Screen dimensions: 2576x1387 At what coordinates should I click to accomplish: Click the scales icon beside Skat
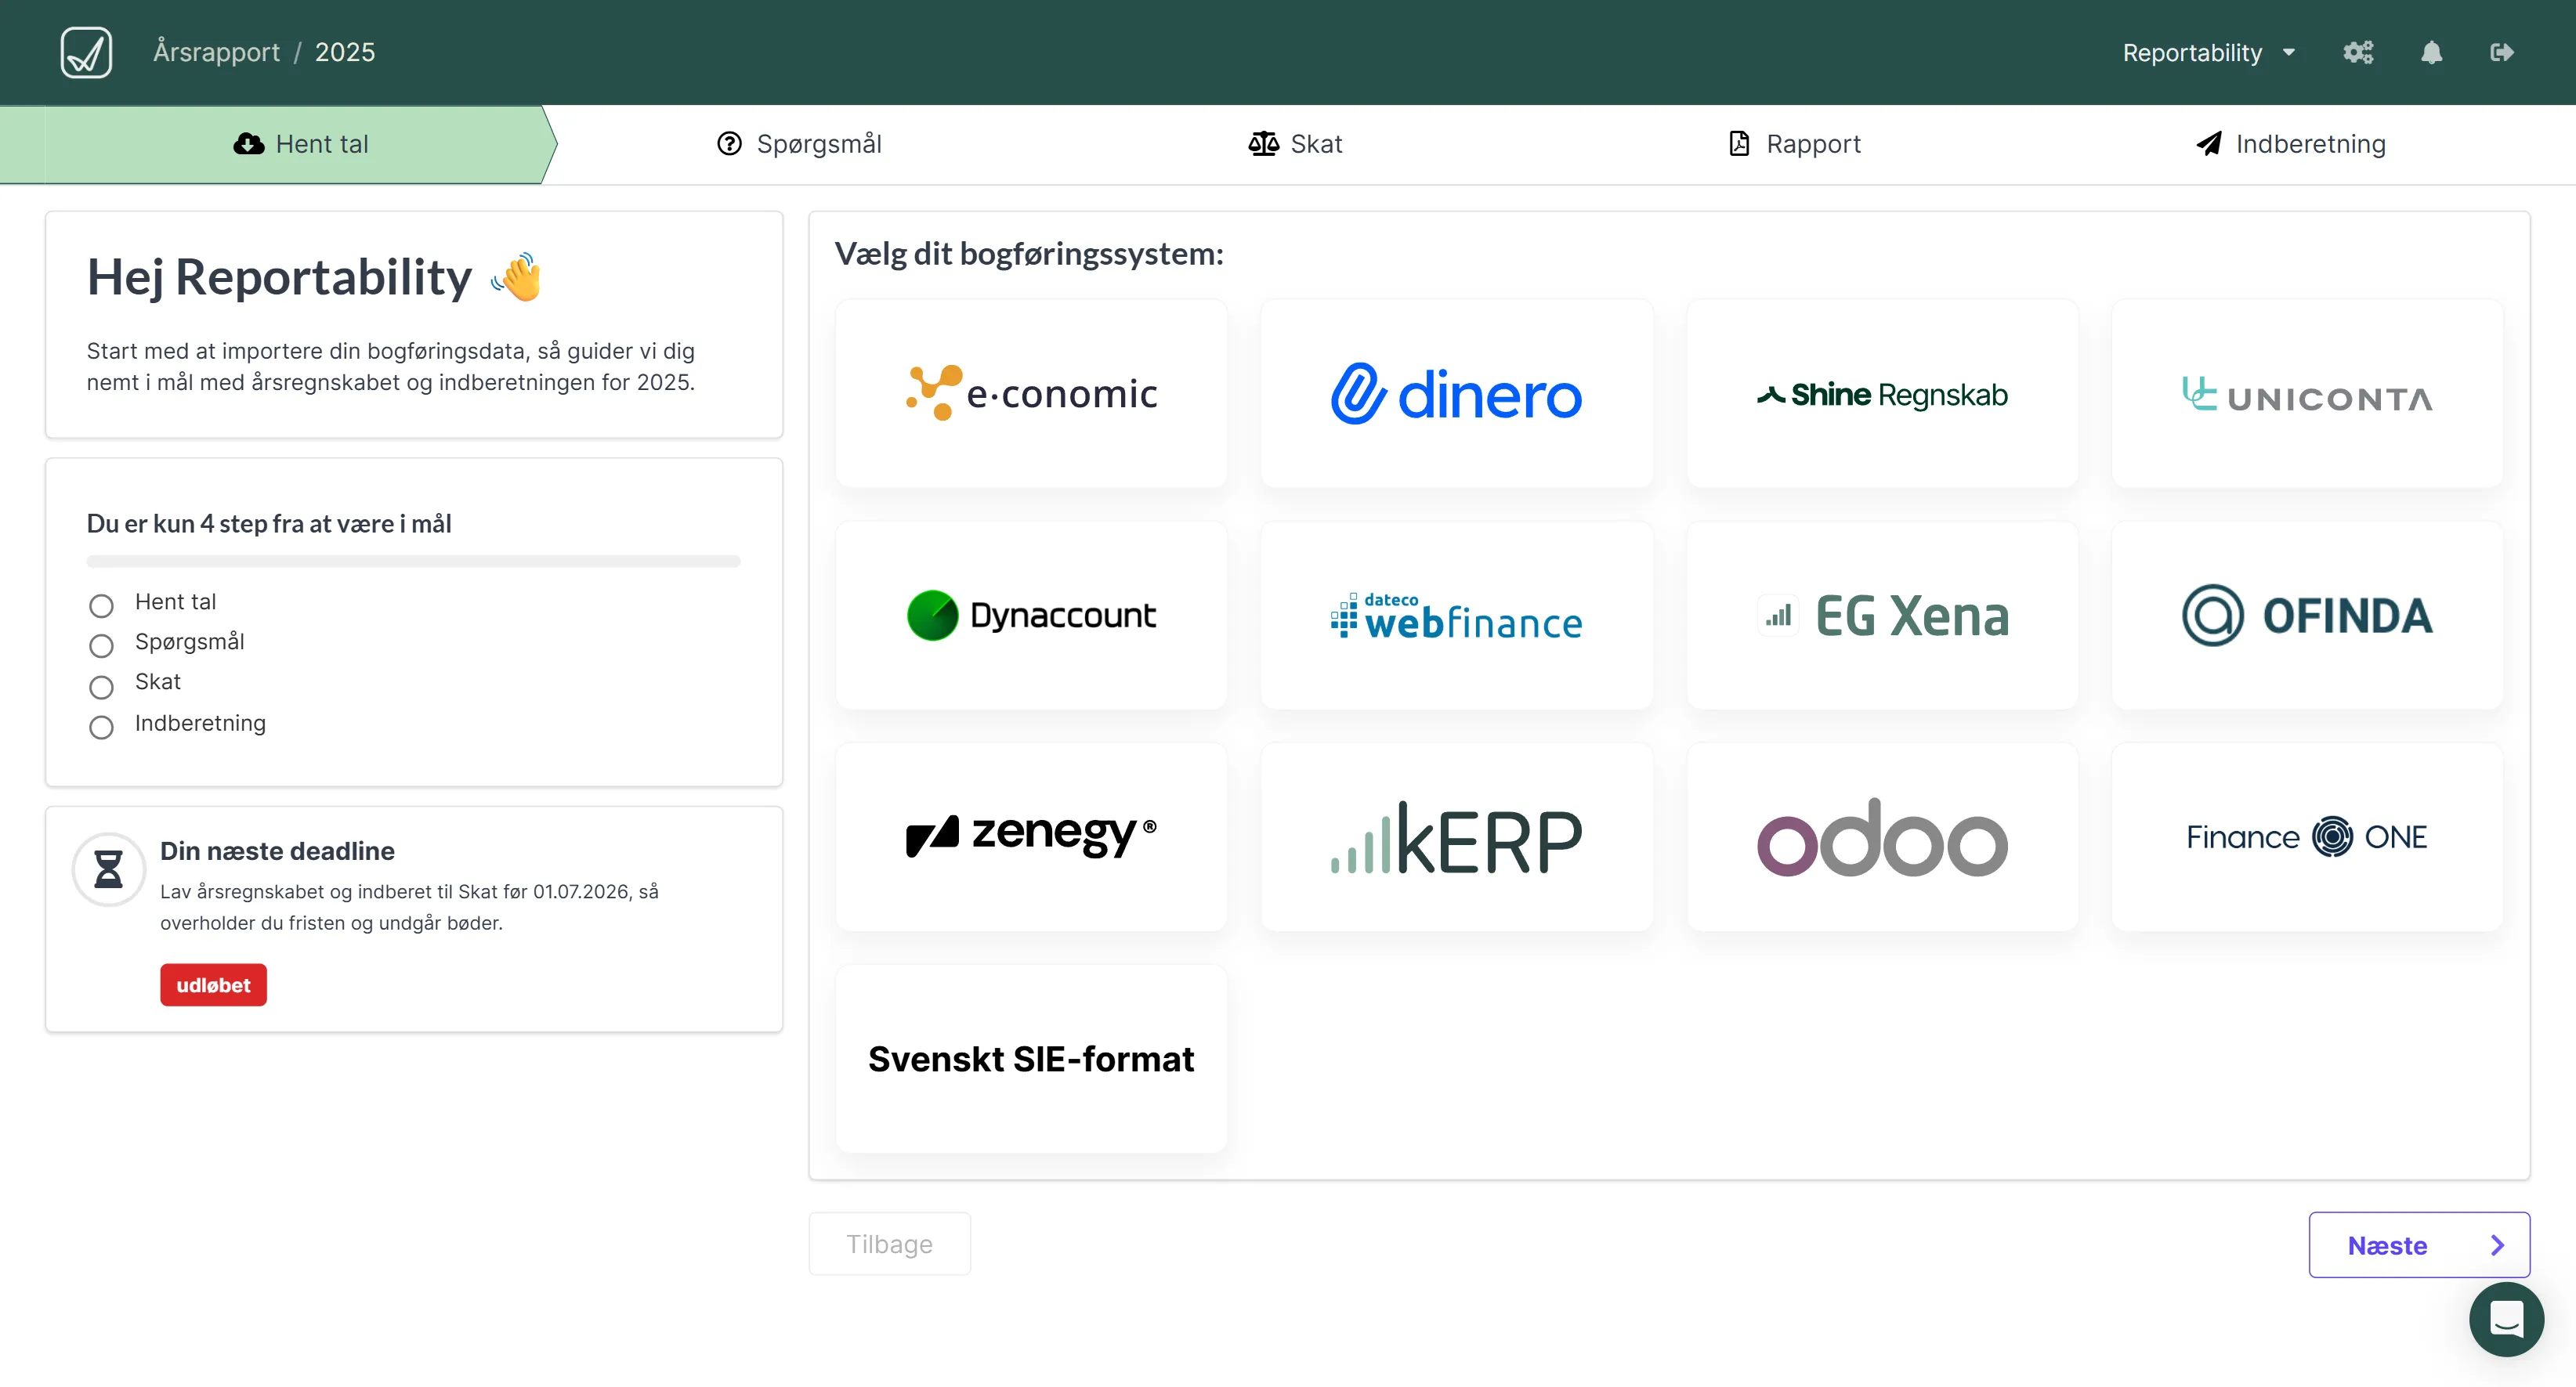[x=1263, y=144]
